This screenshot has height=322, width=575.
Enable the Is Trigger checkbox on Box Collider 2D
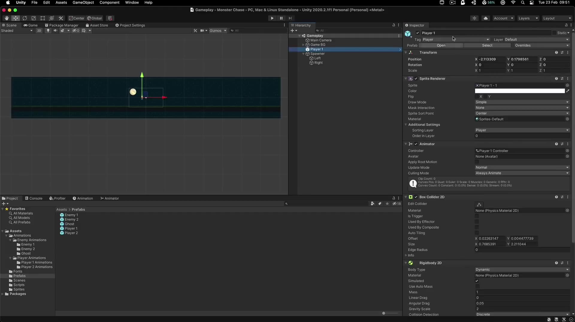tap(477, 216)
